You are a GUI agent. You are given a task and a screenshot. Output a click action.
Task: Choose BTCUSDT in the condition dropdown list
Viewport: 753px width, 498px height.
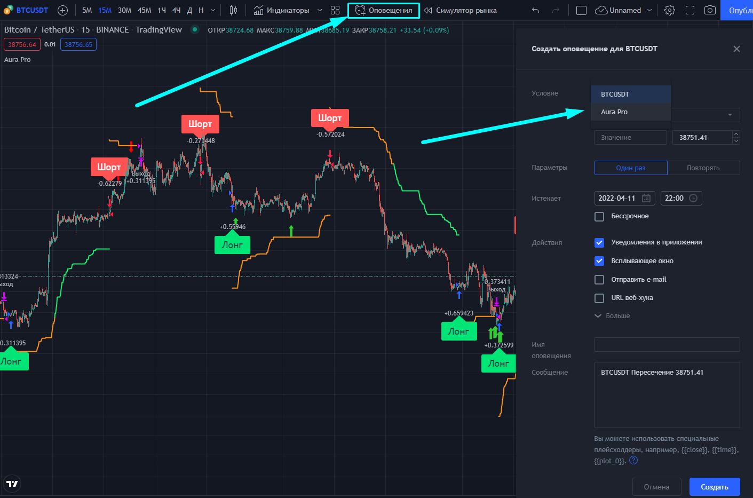pos(631,94)
